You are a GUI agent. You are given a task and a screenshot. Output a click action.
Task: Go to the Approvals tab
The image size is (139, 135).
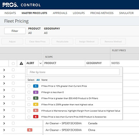point(60,13)
